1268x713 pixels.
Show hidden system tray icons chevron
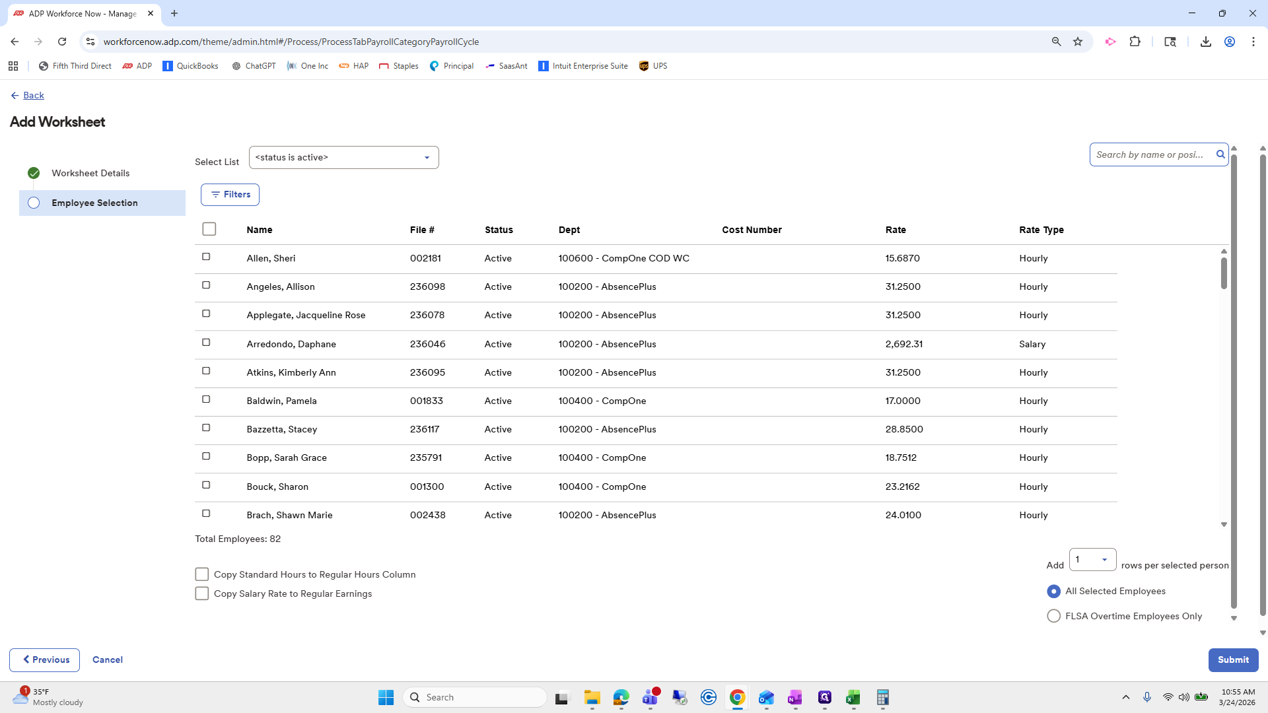click(1126, 697)
